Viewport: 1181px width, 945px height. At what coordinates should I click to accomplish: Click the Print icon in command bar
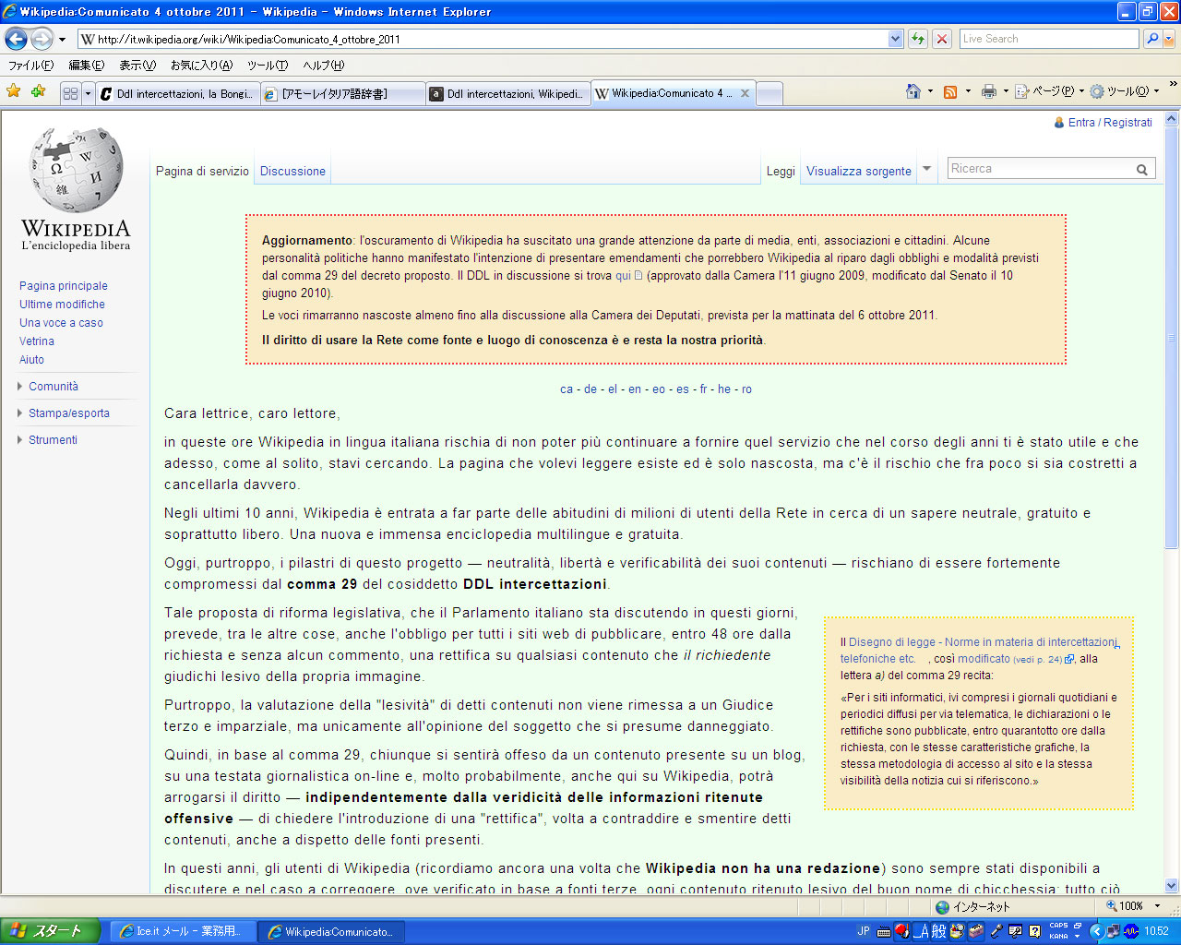pyautogui.click(x=989, y=91)
